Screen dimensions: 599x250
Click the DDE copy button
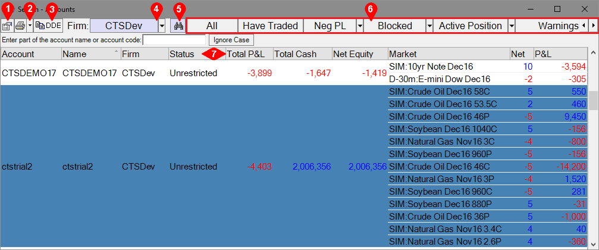tap(48, 26)
